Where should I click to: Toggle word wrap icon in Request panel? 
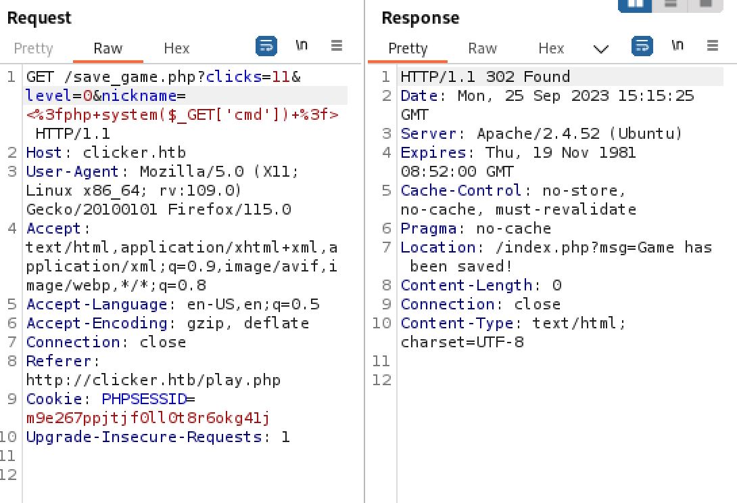coord(266,47)
